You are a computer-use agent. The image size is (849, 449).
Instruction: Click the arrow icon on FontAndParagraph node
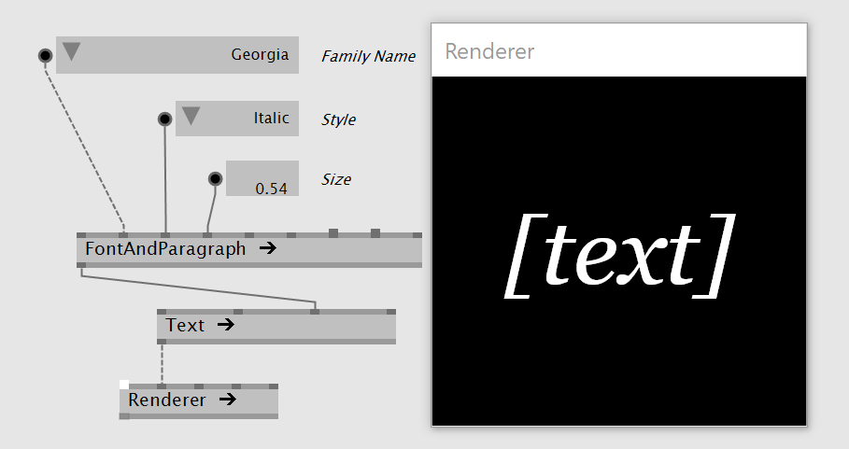click(x=267, y=248)
